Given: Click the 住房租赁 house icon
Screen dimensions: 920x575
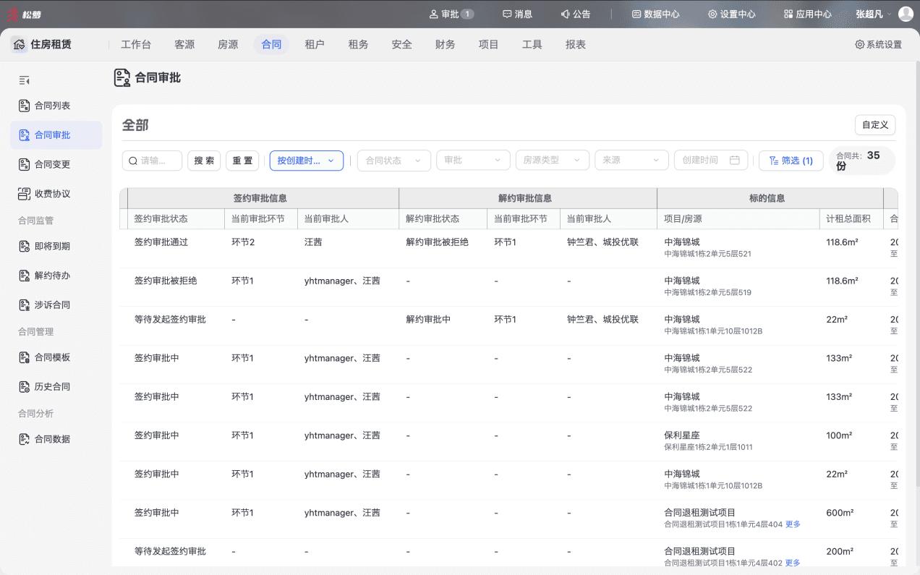Looking at the screenshot, I should [x=19, y=45].
